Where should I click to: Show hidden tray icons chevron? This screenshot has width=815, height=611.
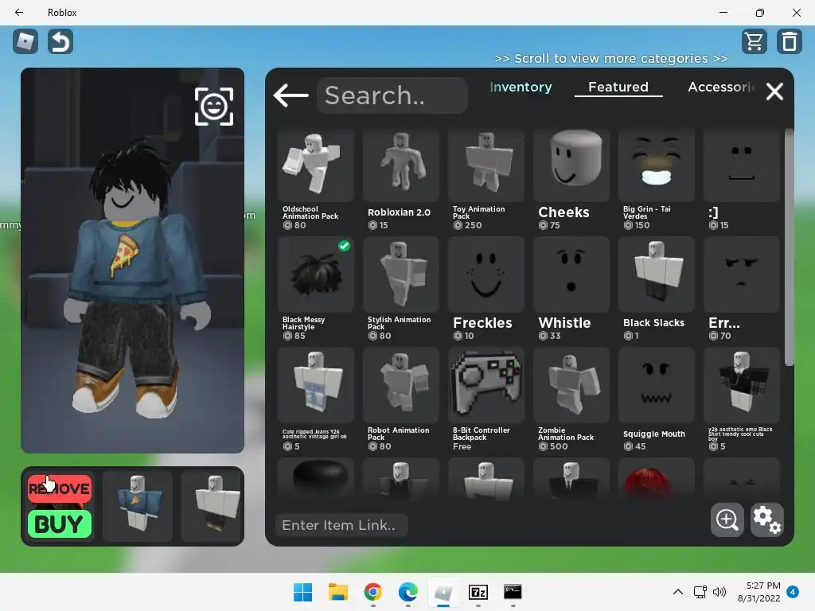(678, 592)
